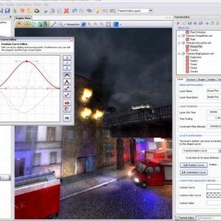The image size is (221, 221).
Task: Open the Static Lighting menu
Action: [x=24, y=5]
